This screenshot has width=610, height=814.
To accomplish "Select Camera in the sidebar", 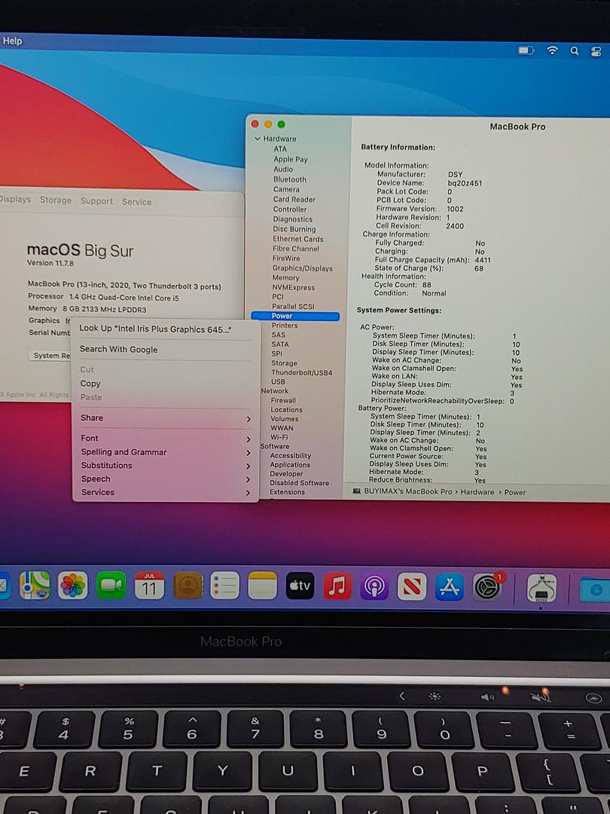I will 286,189.
